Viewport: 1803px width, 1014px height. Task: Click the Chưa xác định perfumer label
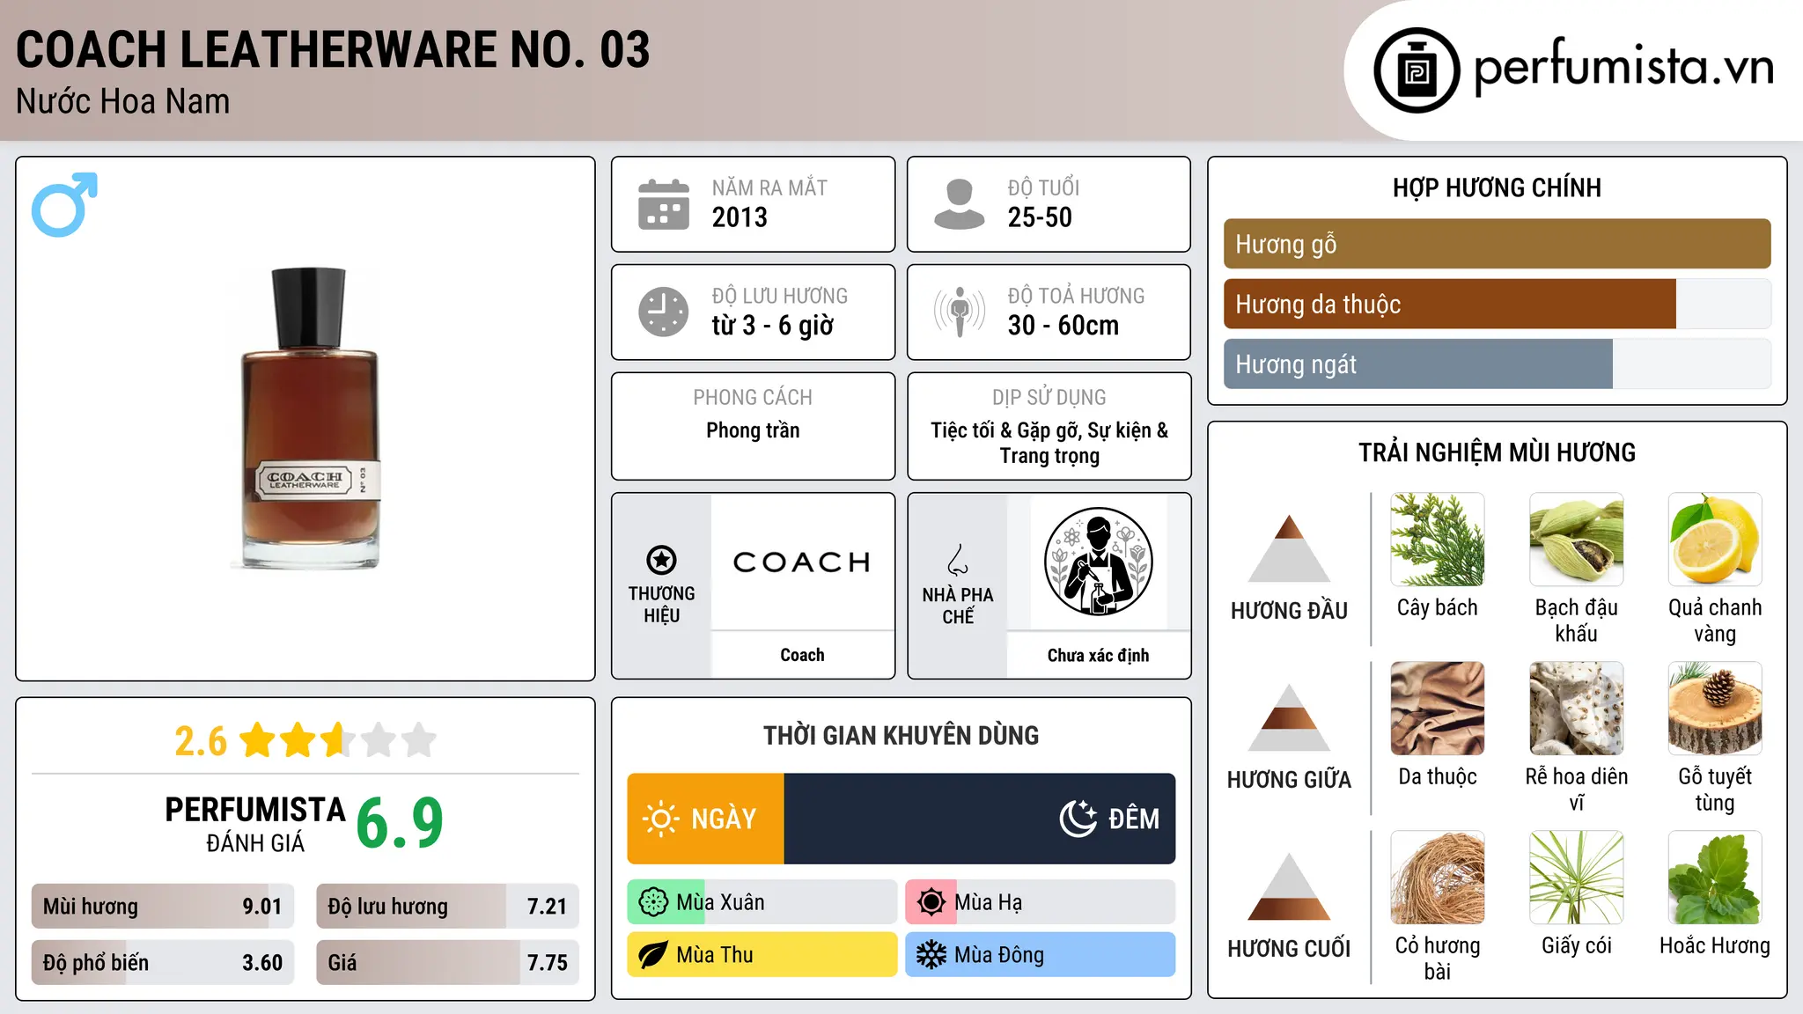[1098, 655]
